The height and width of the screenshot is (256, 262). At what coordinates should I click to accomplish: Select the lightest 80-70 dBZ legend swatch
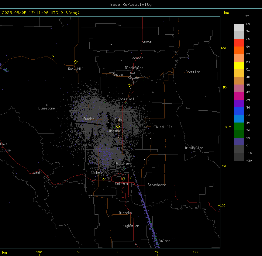tap(239, 27)
